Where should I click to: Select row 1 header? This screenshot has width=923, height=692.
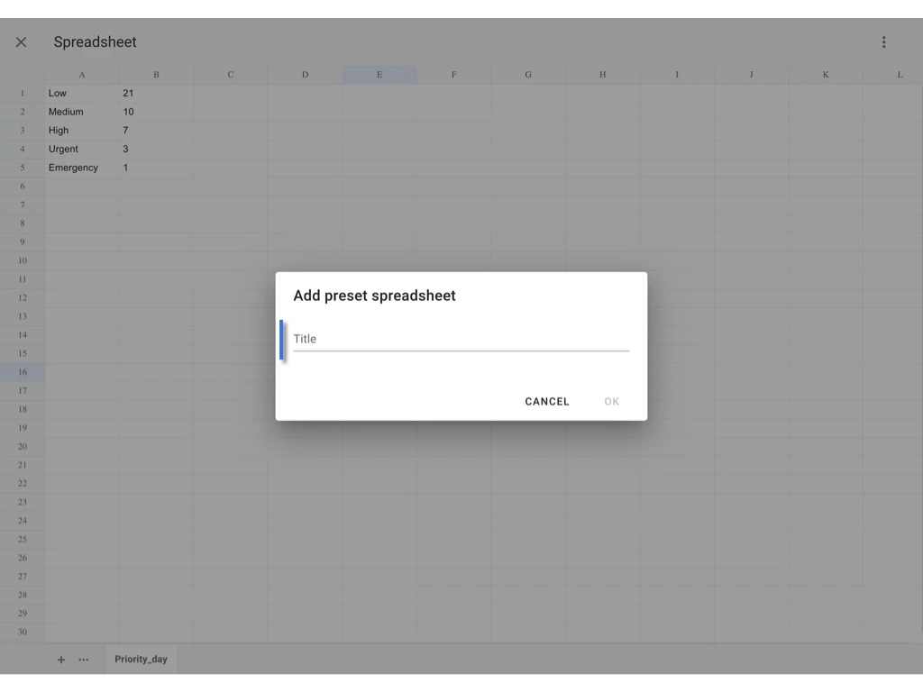pyautogui.click(x=22, y=93)
